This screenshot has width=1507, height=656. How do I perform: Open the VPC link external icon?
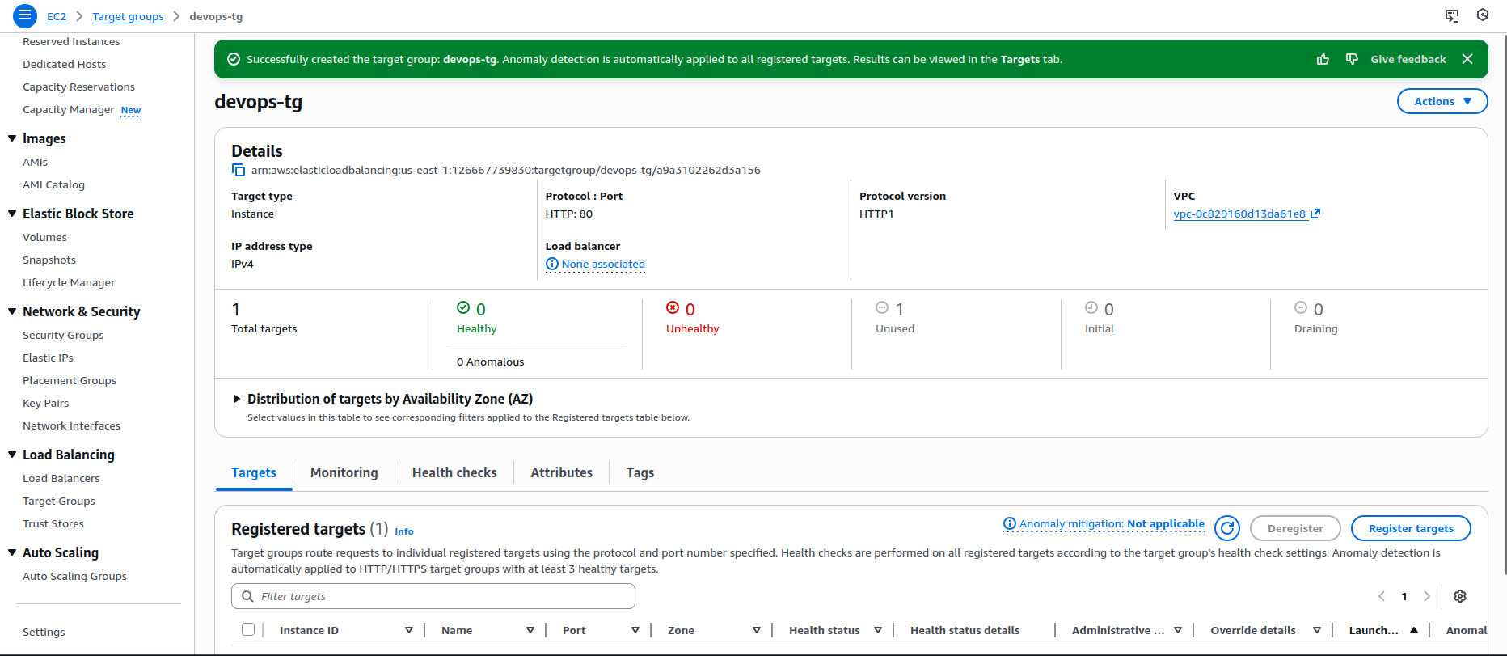(x=1315, y=214)
